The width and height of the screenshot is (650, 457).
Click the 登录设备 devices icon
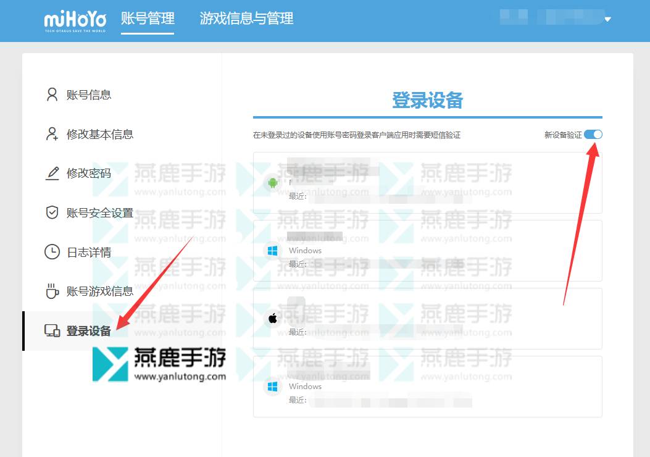pos(52,330)
